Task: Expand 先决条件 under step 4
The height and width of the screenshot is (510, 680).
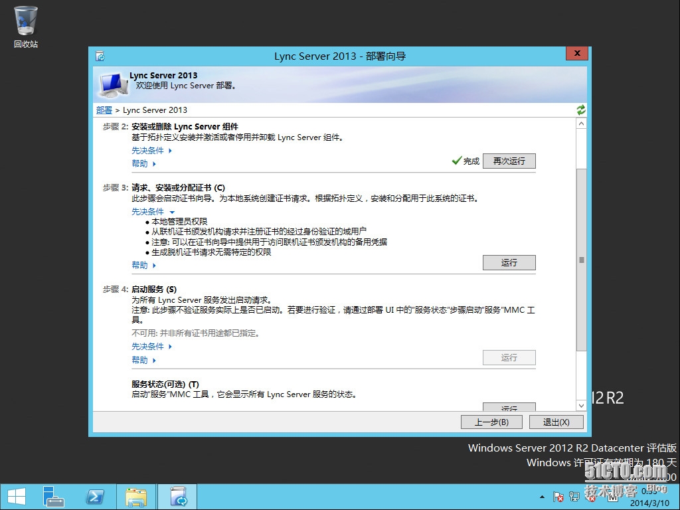Action: pos(152,347)
